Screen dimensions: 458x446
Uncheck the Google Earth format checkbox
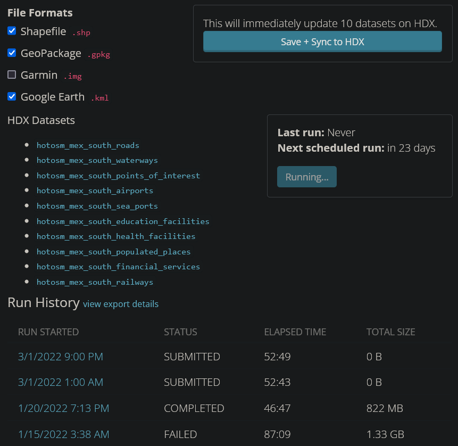tap(12, 96)
